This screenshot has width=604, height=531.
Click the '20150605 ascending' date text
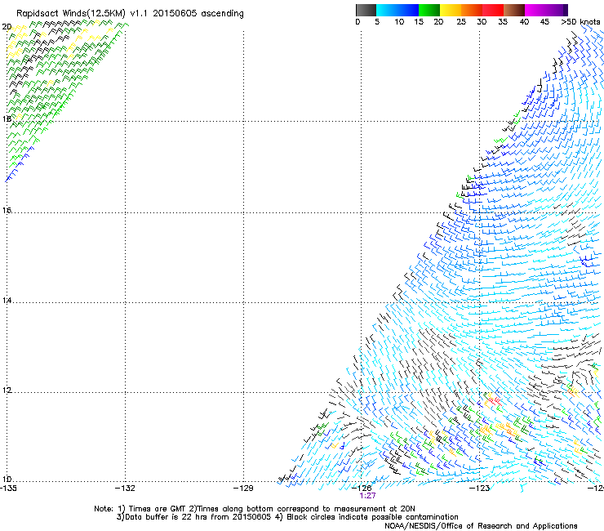pos(198,14)
